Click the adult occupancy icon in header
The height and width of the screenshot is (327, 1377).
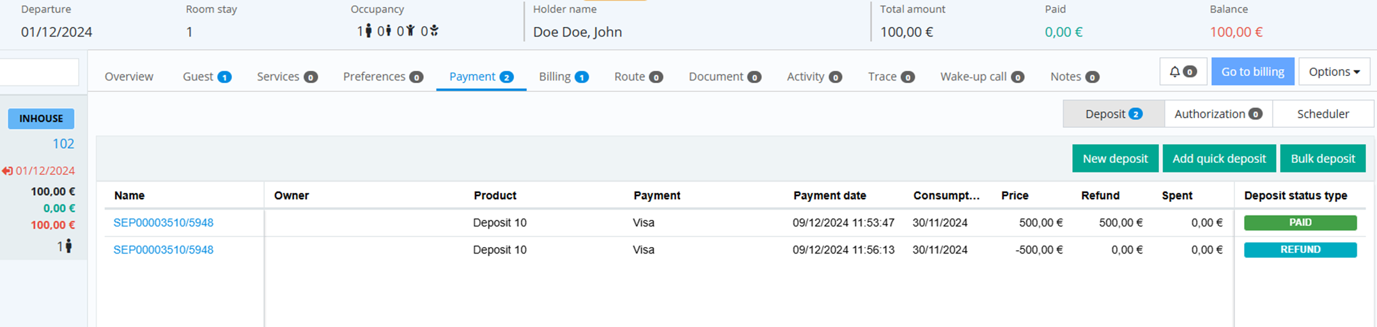coord(368,31)
